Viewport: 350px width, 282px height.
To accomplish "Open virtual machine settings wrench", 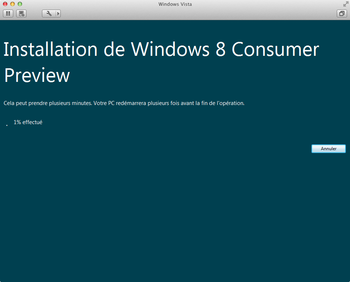I will [x=49, y=14].
